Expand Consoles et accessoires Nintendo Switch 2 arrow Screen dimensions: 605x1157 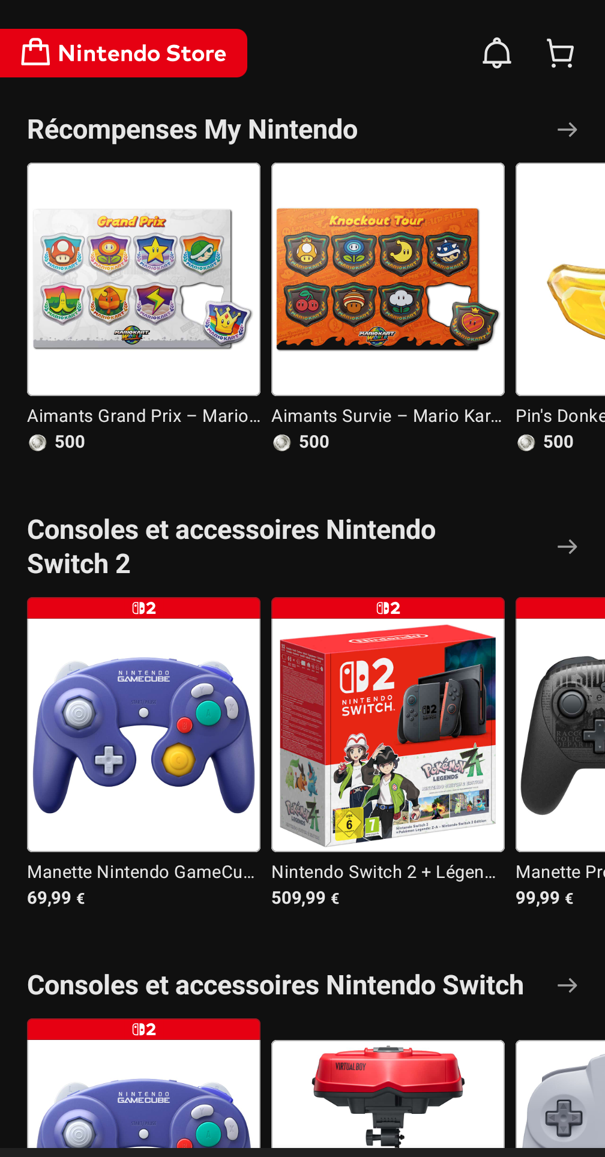(x=567, y=547)
